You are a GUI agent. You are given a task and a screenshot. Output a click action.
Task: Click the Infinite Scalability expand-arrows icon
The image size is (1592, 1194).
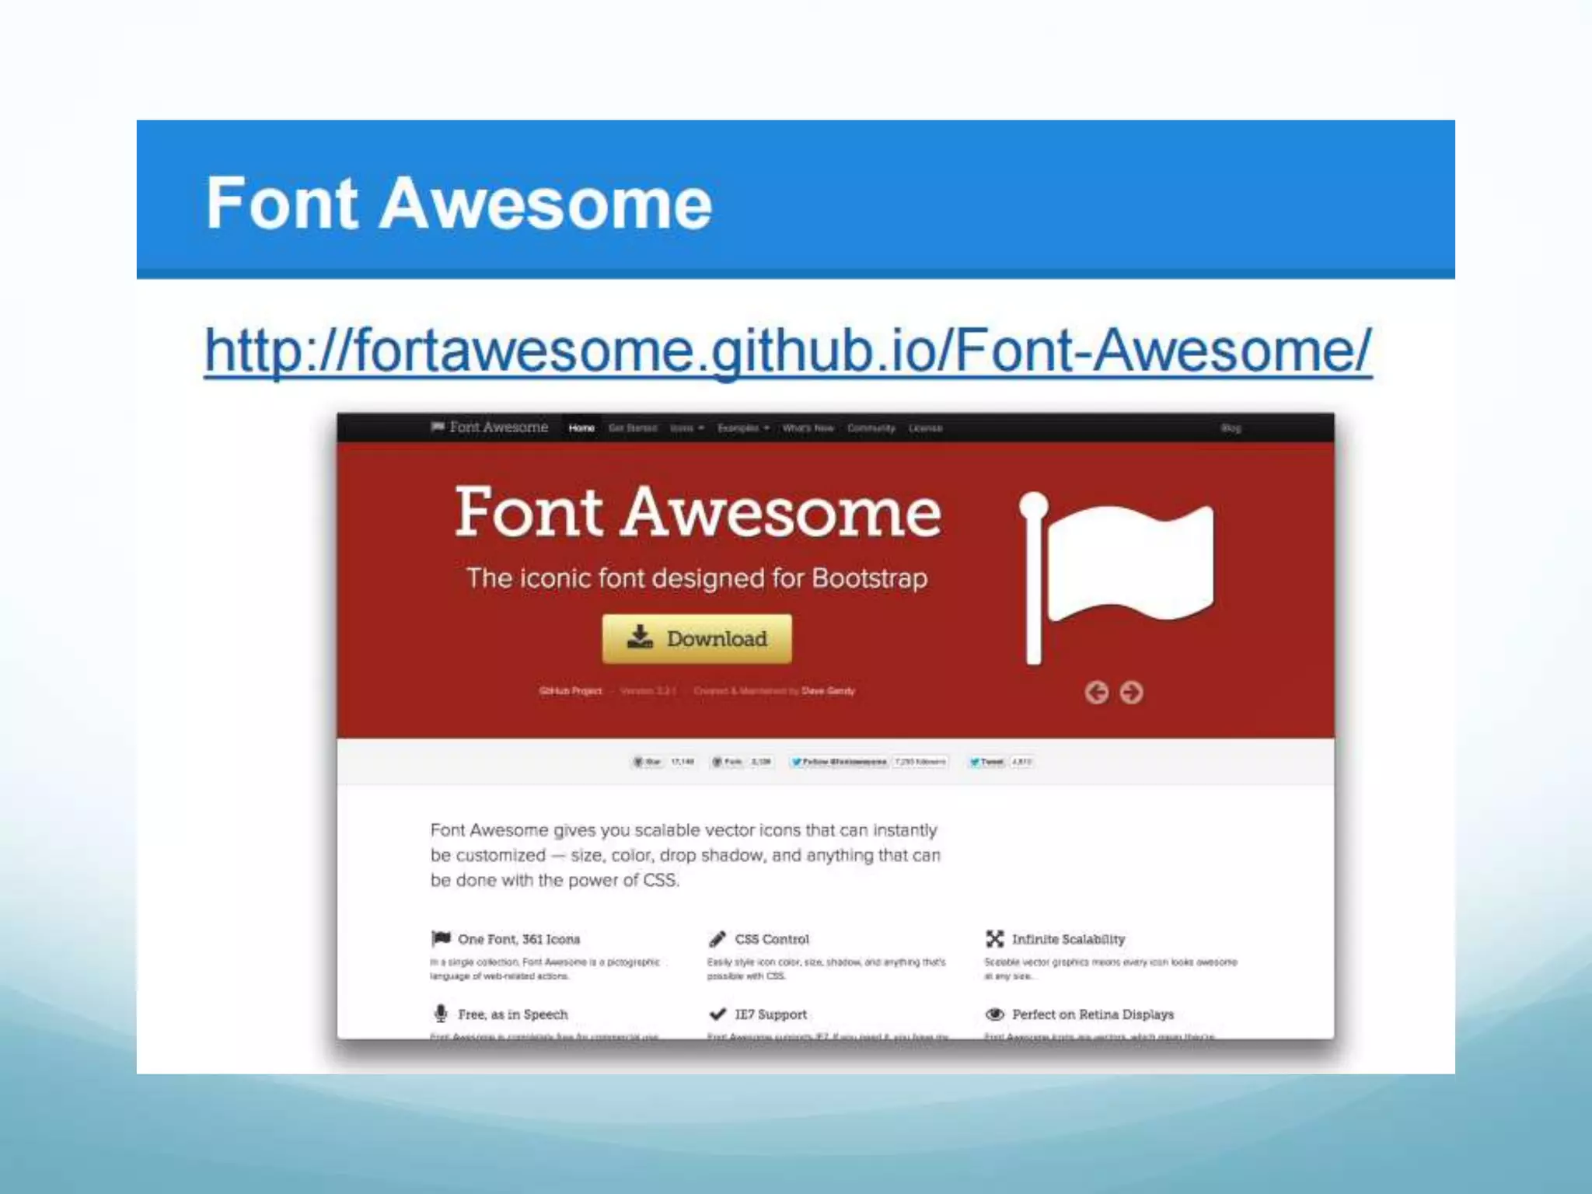click(x=994, y=938)
